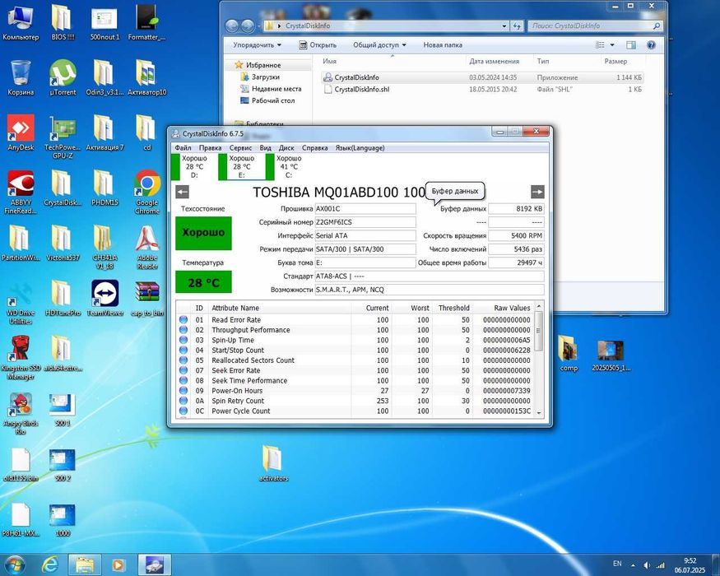Open the comp folder on the desktop

569,353
